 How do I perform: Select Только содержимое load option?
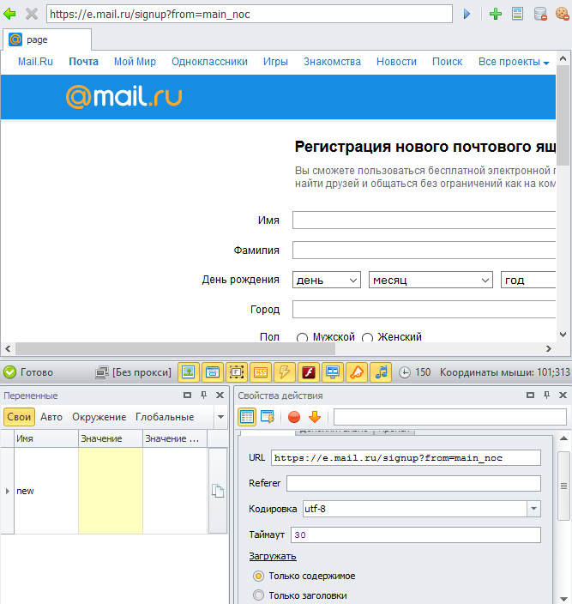259,576
